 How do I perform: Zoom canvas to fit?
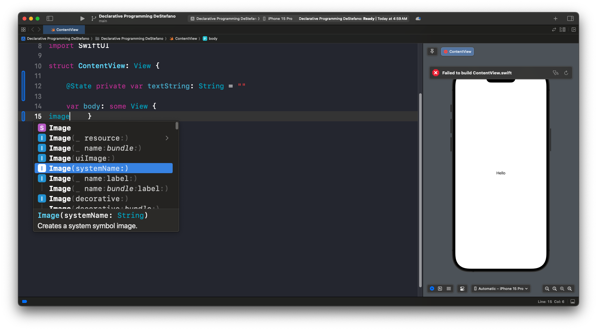pyautogui.click(x=562, y=289)
